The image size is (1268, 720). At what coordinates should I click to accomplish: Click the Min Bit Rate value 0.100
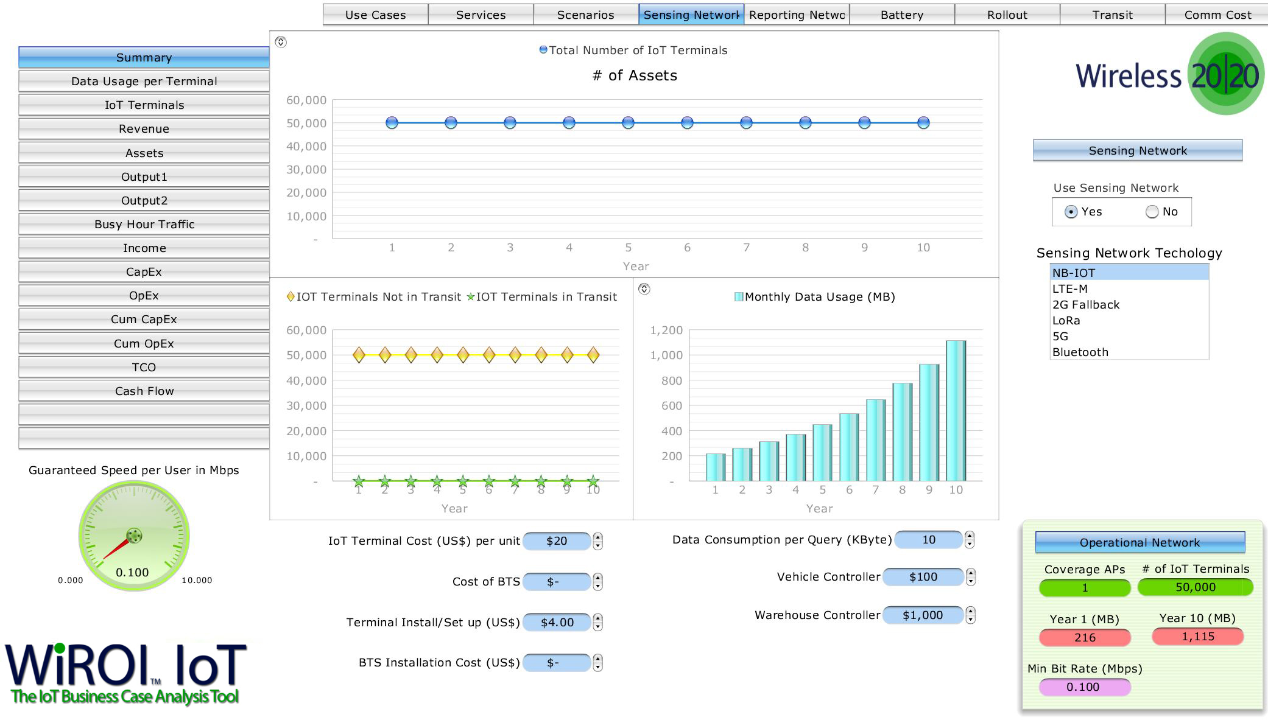[x=1085, y=687]
